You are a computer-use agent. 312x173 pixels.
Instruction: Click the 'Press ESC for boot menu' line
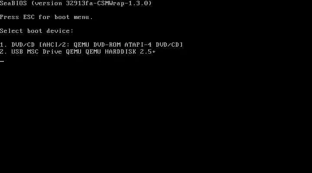pos(46,17)
